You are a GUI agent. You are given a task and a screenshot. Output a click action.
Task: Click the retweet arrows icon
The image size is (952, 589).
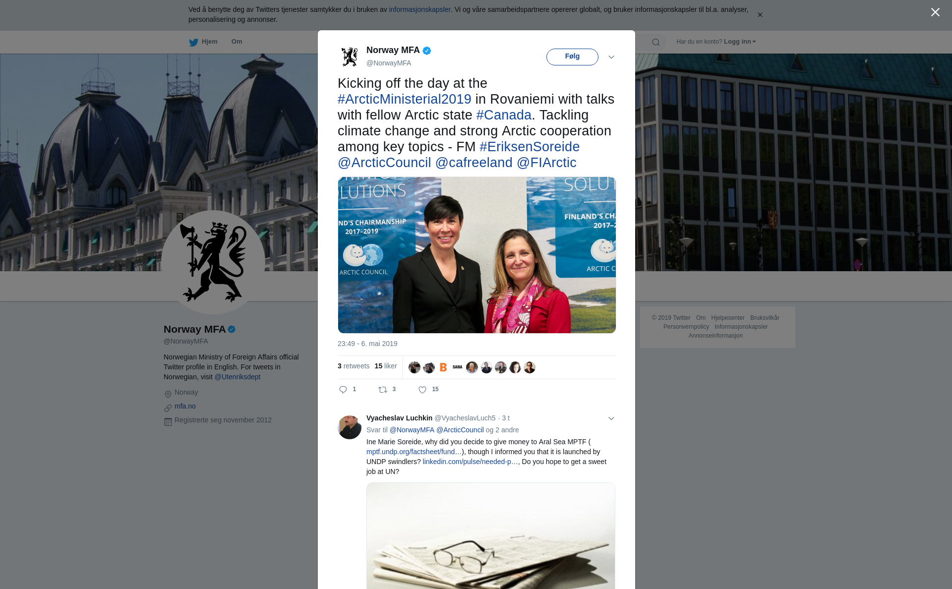click(x=383, y=390)
